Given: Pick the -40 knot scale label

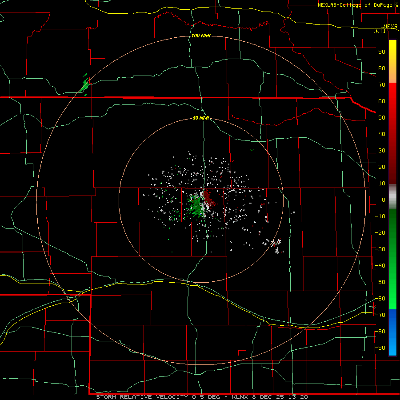Looking at the screenshot, I should tap(380, 266).
